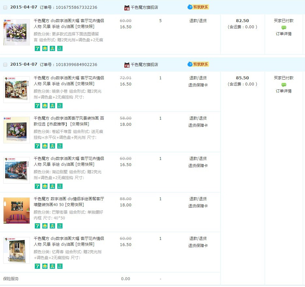Image resolution: width=305 pixels, height=287 pixels.
Task: Click green message icon beside the 85.50 total
Action: click(284, 85)
